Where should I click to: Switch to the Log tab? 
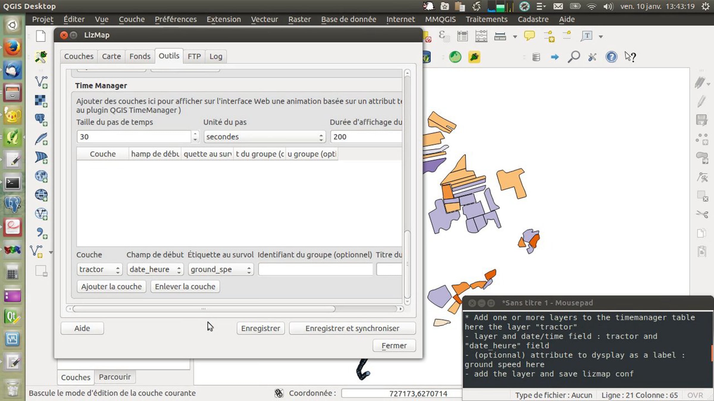[x=216, y=56]
